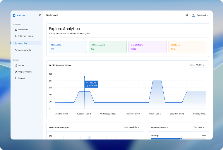Expand the This Week dropdown
This screenshot has height=150, width=223.
tap(200, 127)
